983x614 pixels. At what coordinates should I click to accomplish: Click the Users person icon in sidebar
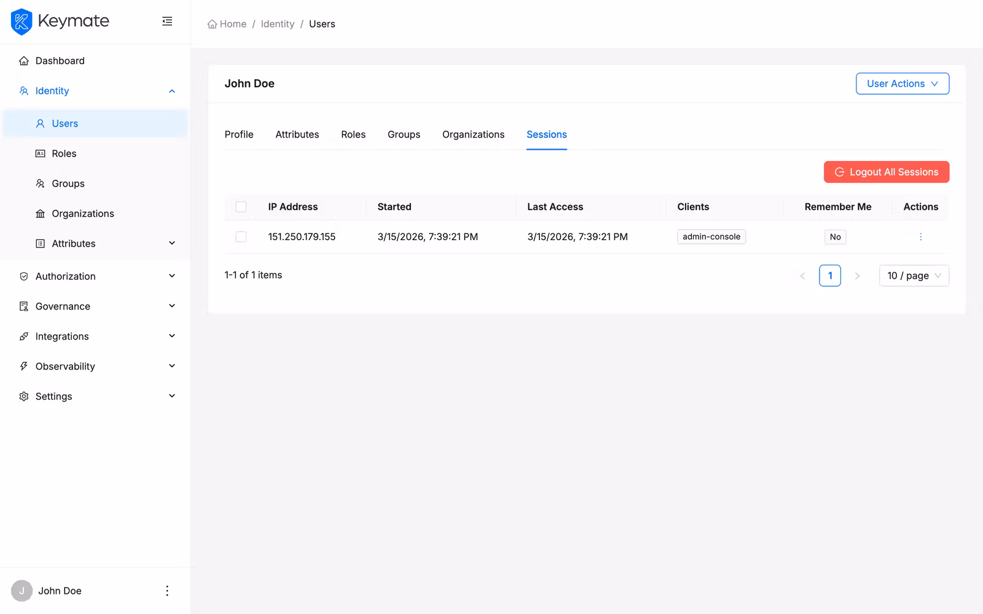(x=39, y=123)
